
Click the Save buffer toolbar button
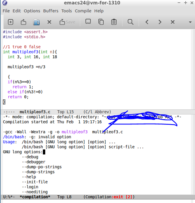(67, 22)
